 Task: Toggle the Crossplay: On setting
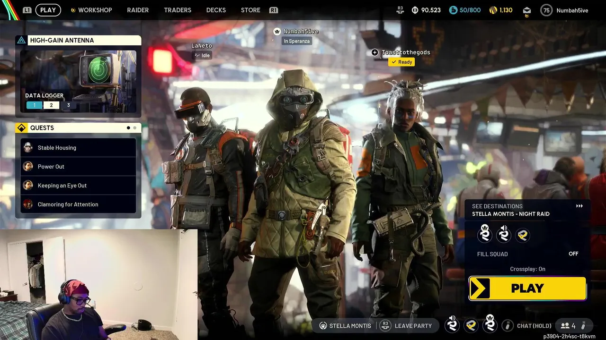(x=527, y=269)
